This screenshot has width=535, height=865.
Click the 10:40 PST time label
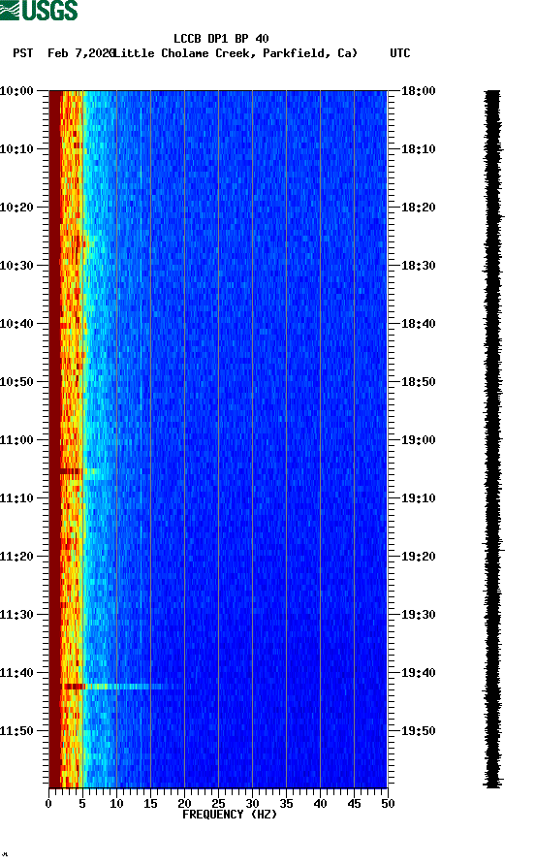(17, 324)
